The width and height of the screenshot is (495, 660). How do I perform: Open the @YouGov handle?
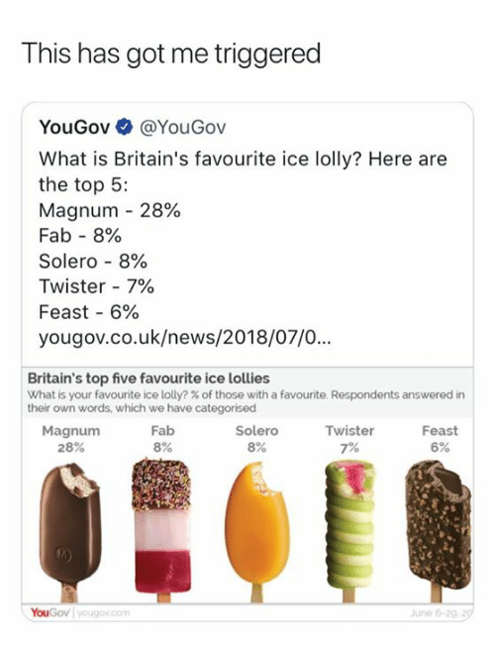click(x=182, y=127)
